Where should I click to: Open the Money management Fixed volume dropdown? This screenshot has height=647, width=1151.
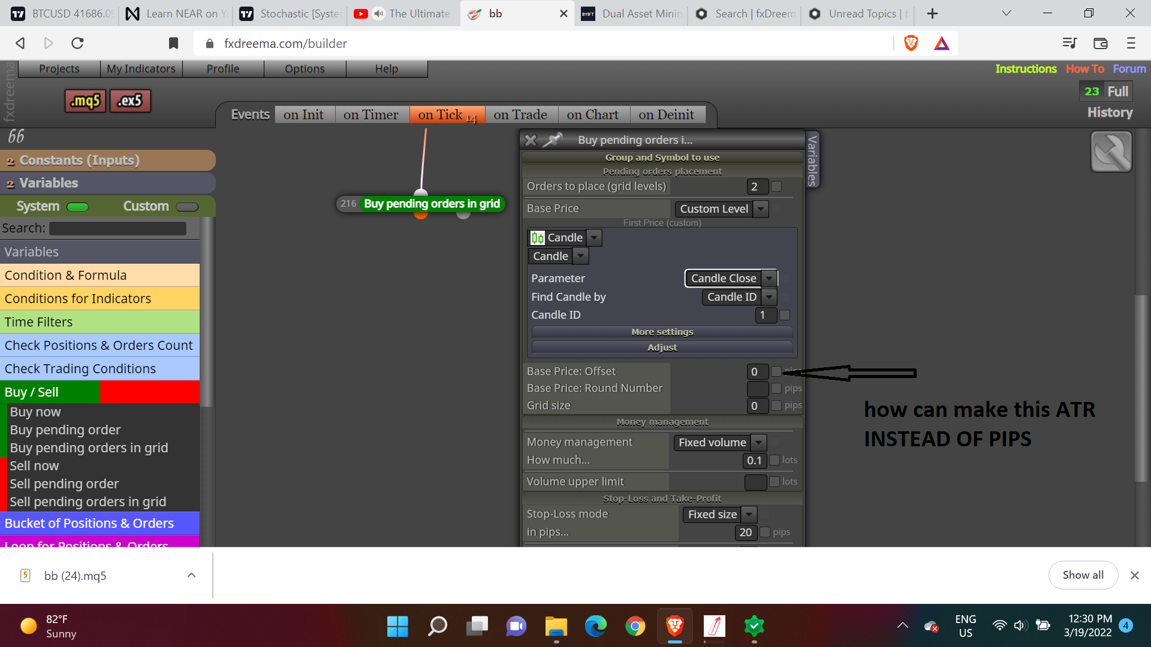click(x=720, y=443)
